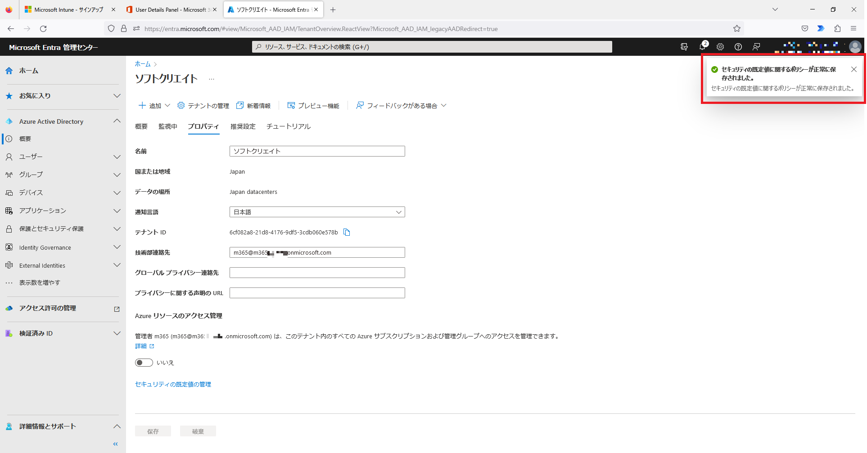Screen dimensions: 867x453
Task: Open the 詳細 link
Action: (144, 346)
